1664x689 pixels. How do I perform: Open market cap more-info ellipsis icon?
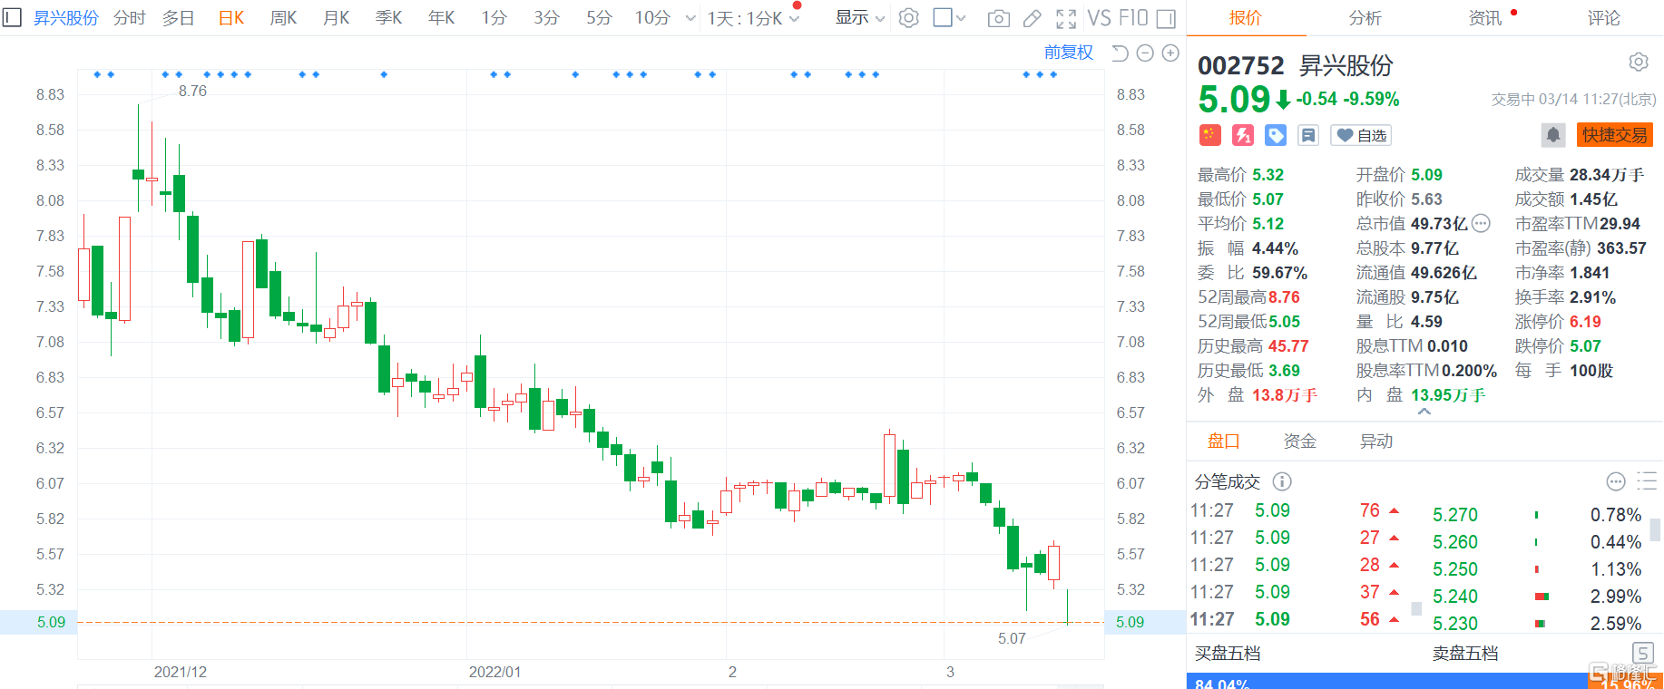click(x=1481, y=223)
